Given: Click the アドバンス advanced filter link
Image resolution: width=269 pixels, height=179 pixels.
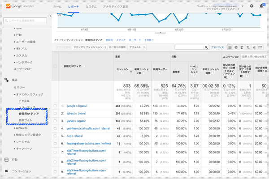Looking at the screenshot, I should point(217,47).
